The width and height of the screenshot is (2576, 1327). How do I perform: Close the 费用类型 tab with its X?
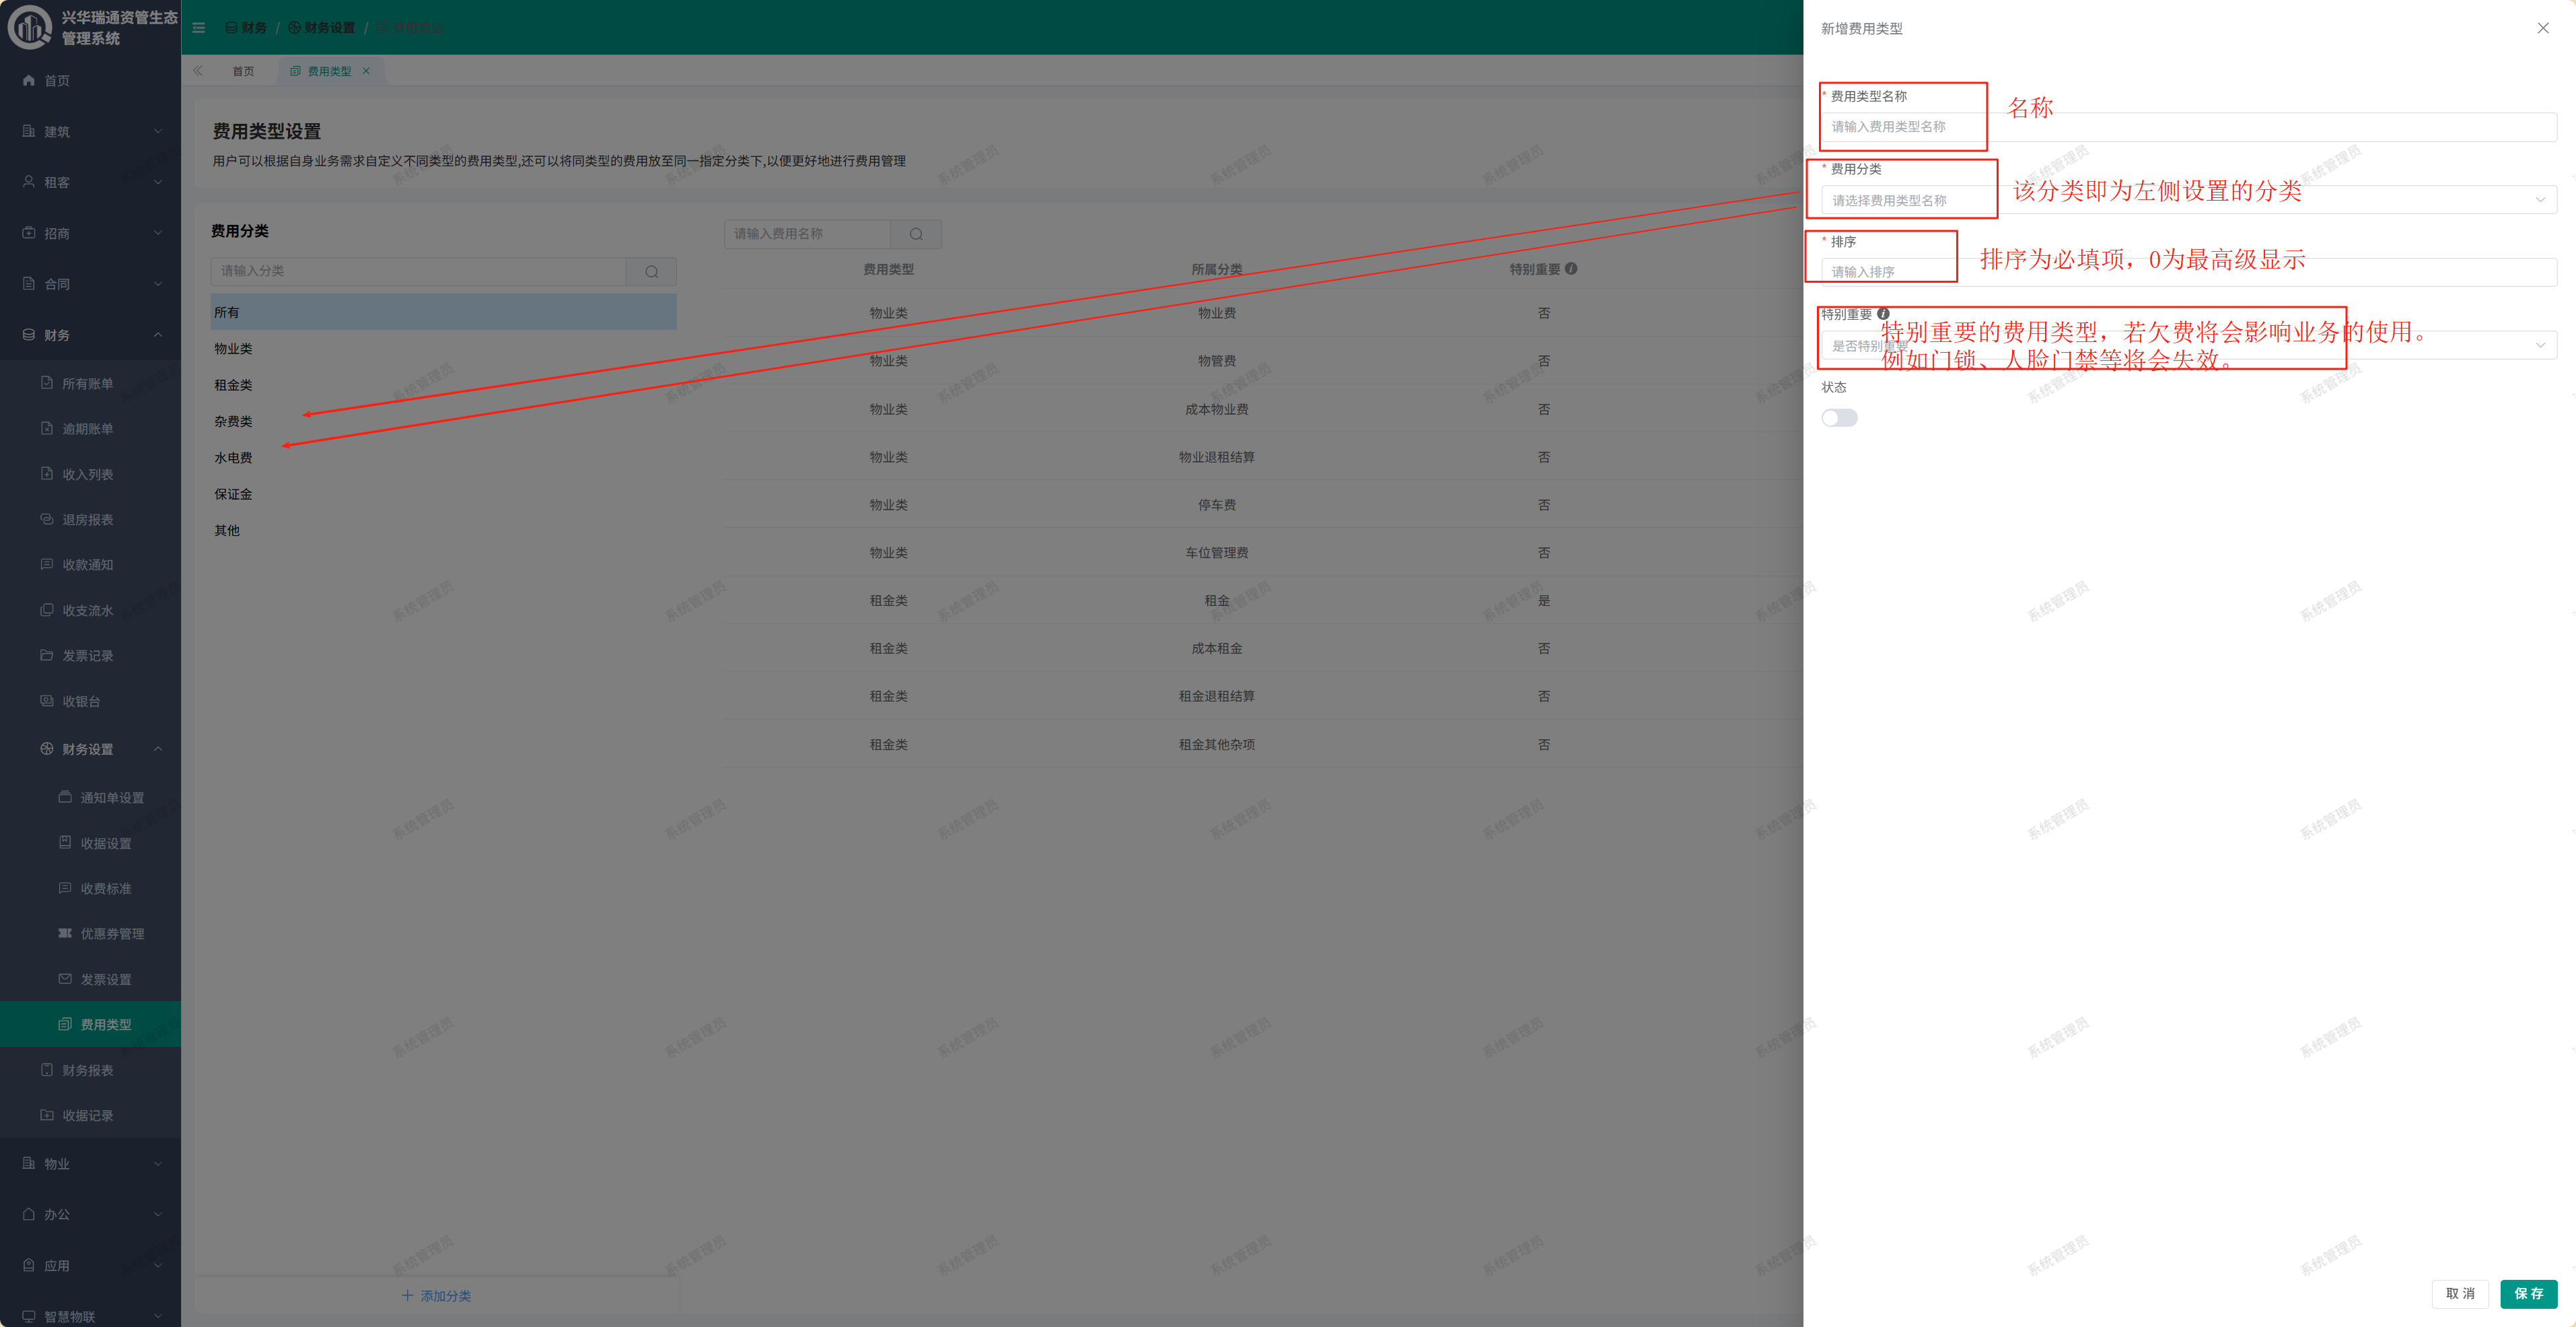[x=366, y=71]
